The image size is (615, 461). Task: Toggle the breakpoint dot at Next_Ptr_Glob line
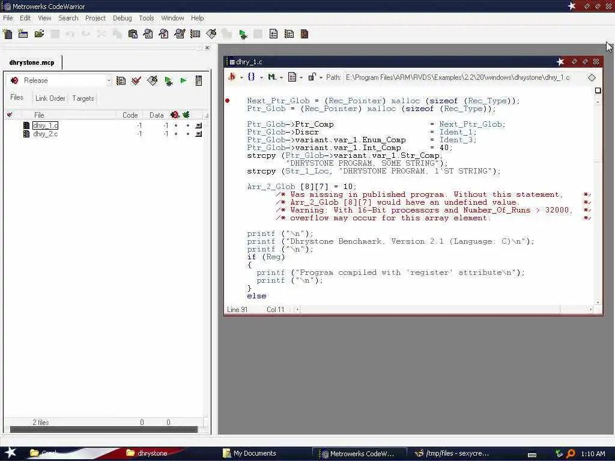(227, 101)
